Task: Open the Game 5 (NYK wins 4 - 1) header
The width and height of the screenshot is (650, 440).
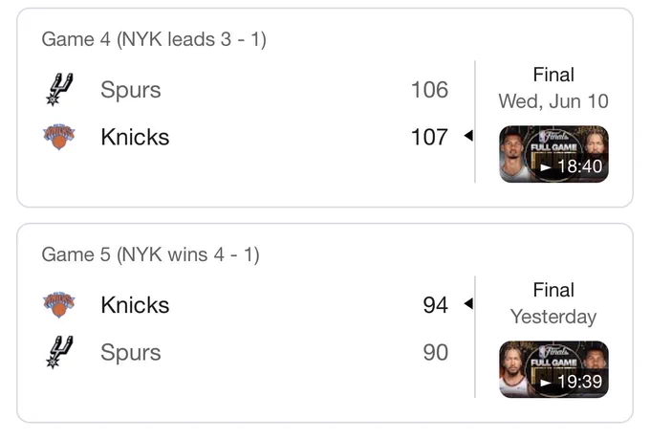Action: click(x=150, y=254)
